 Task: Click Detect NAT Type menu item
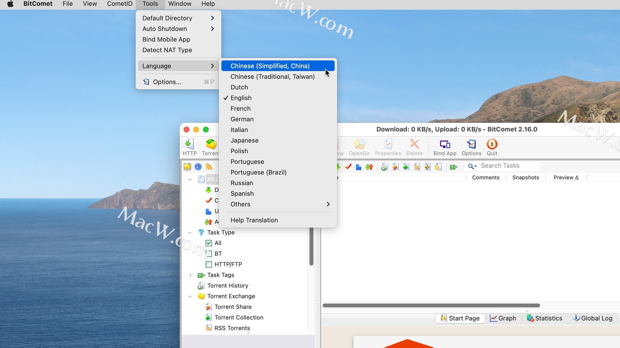tap(178, 50)
